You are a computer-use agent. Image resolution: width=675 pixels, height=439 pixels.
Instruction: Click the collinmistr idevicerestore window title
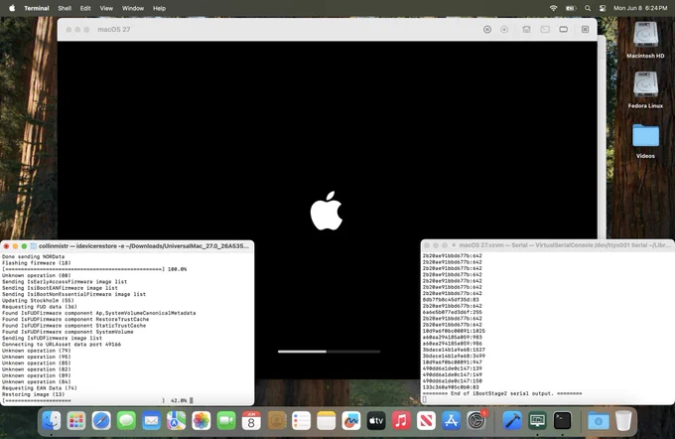point(144,246)
